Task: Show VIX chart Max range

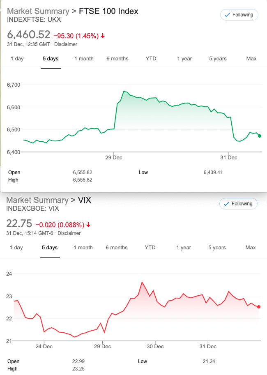Action: (251, 248)
